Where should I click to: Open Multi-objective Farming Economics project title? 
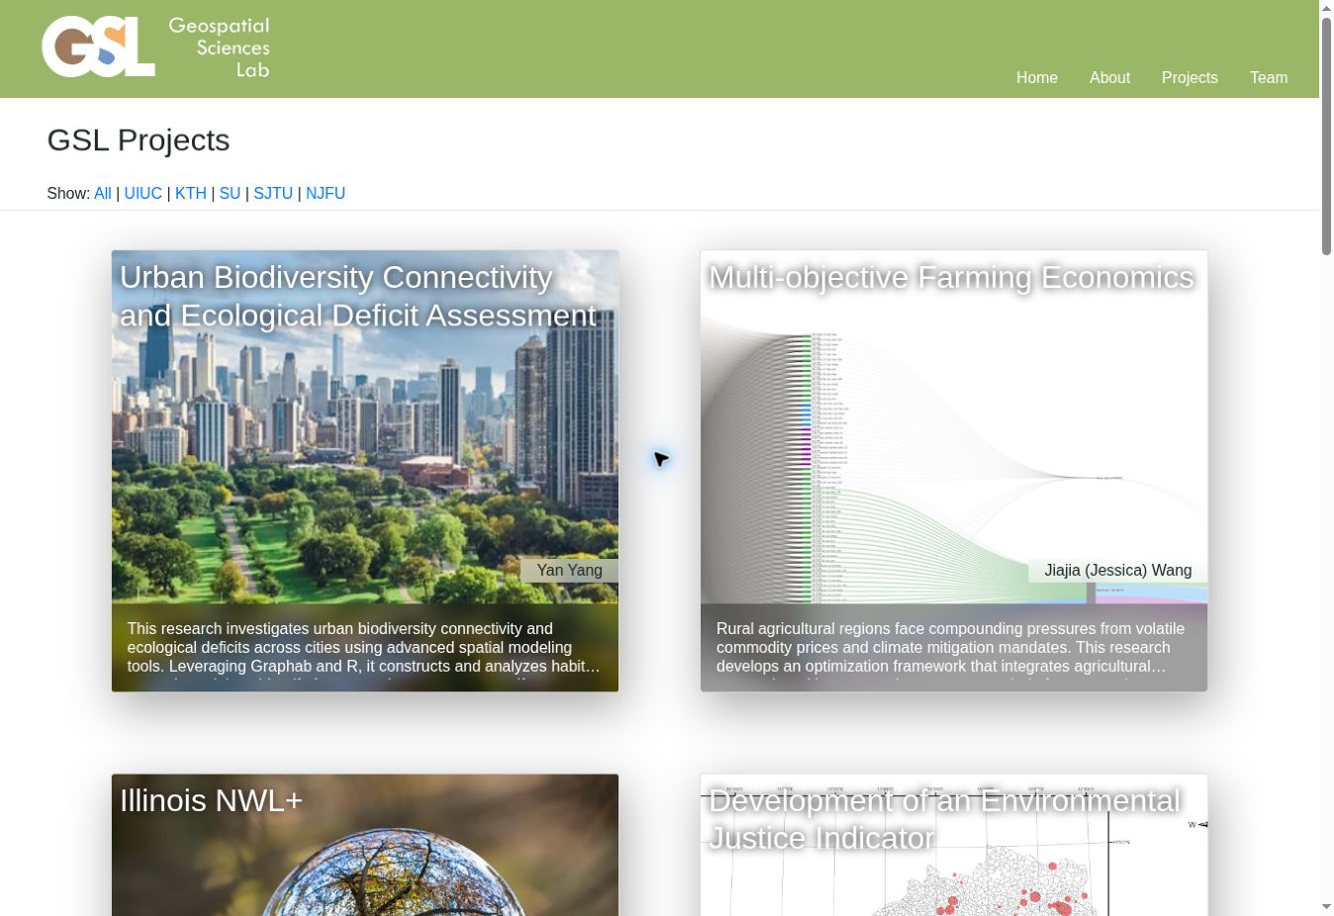click(951, 277)
